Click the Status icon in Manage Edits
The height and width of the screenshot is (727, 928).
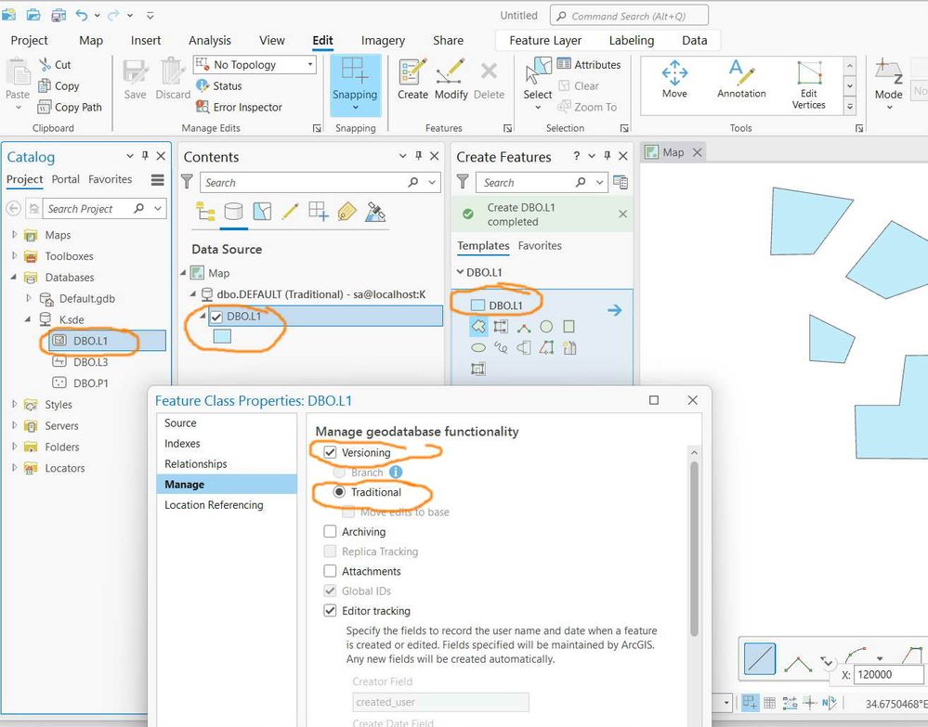[x=203, y=85]
